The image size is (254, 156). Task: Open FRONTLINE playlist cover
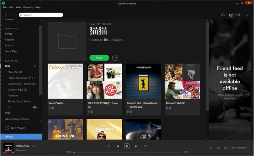click(65, 129)
